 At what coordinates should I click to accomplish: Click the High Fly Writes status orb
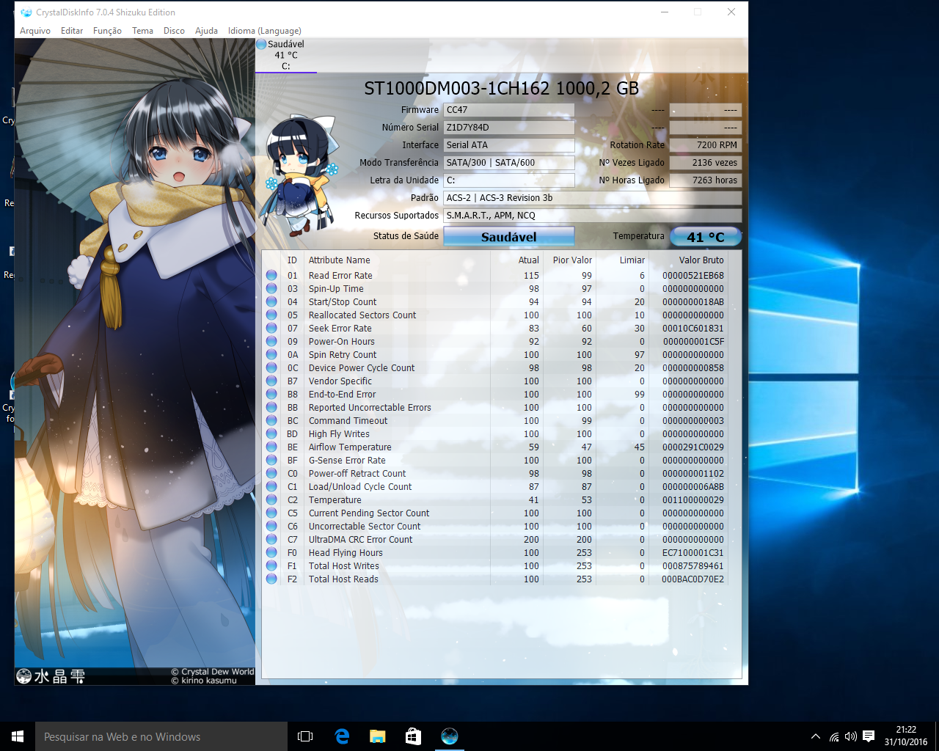click(271, 434)
